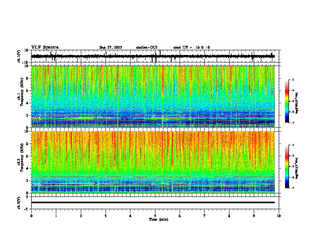
Task: Click the "8" kHz tick on ch.1 spectrogram axis
Action: (x=27, y=78)
